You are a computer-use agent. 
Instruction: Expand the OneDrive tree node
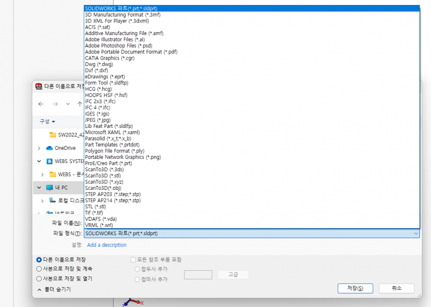tap(39, 148)
